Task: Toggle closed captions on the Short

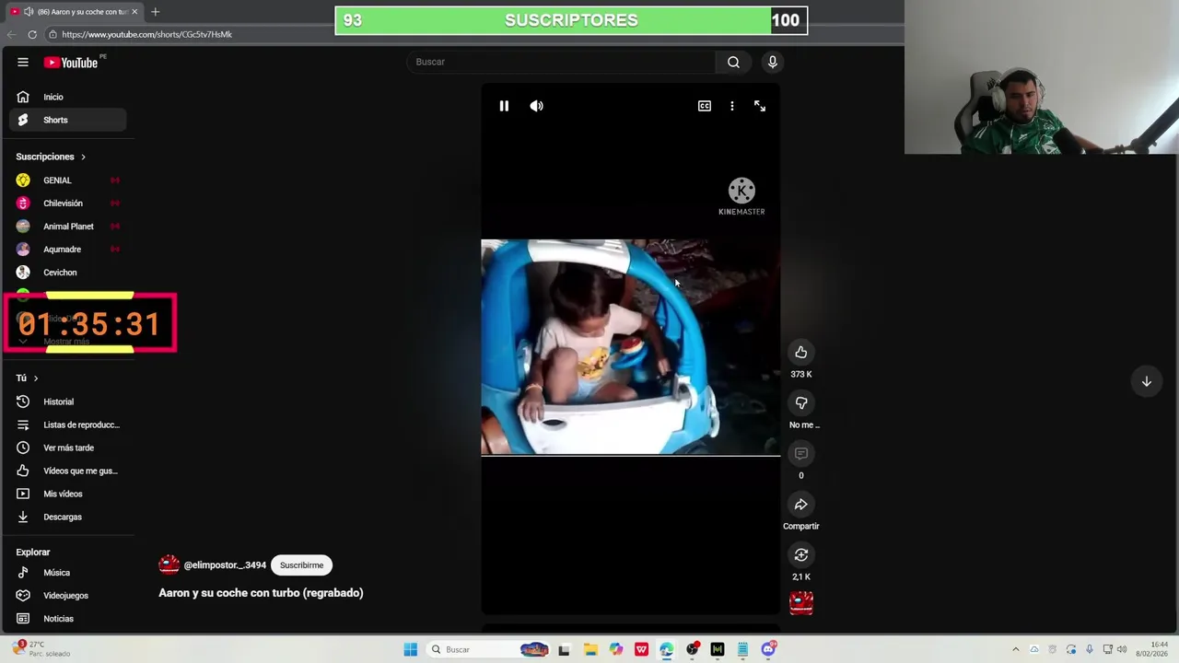Action: click(705, 106)
